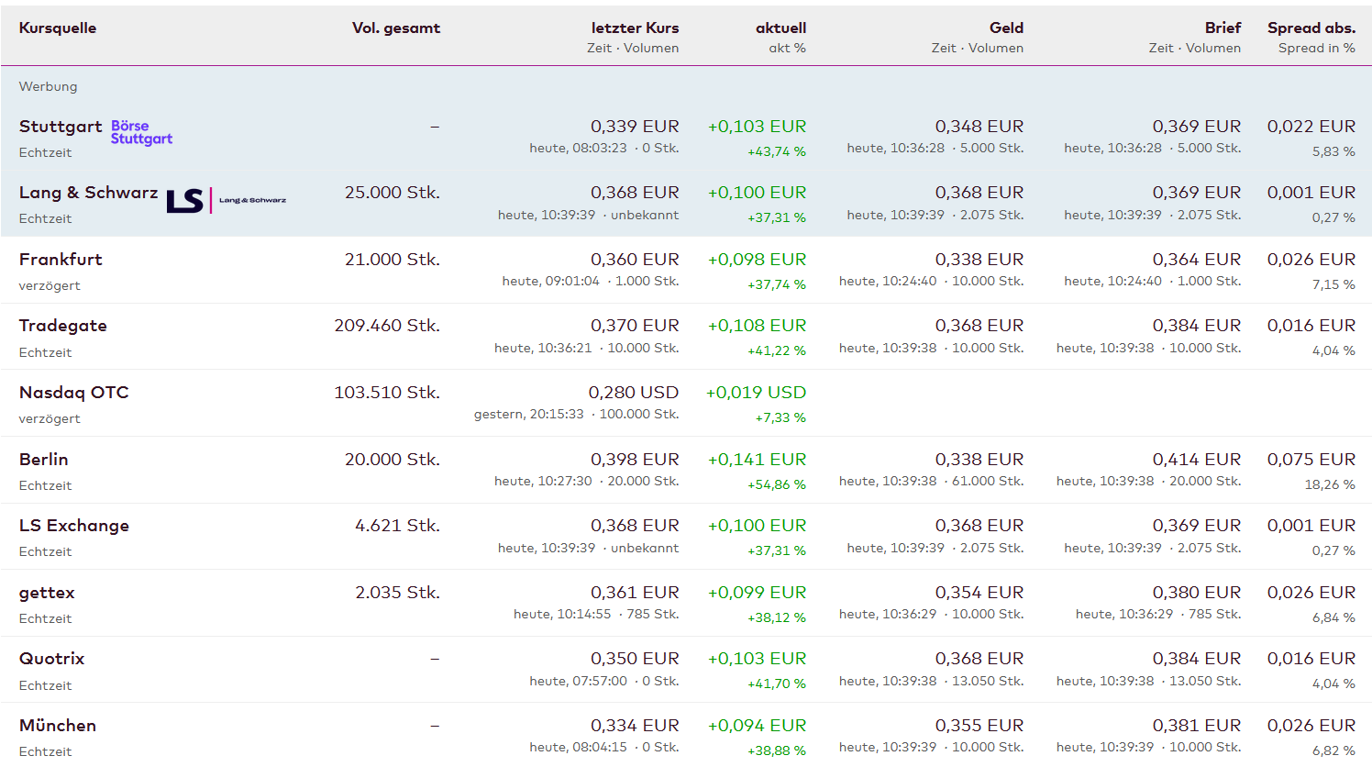
Task: Click Nasdaq OTC volume 103.510 Stk.
Action: (387, 393)
